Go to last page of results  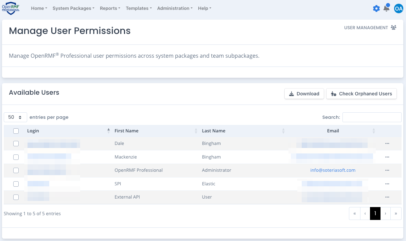pos(396,214)
